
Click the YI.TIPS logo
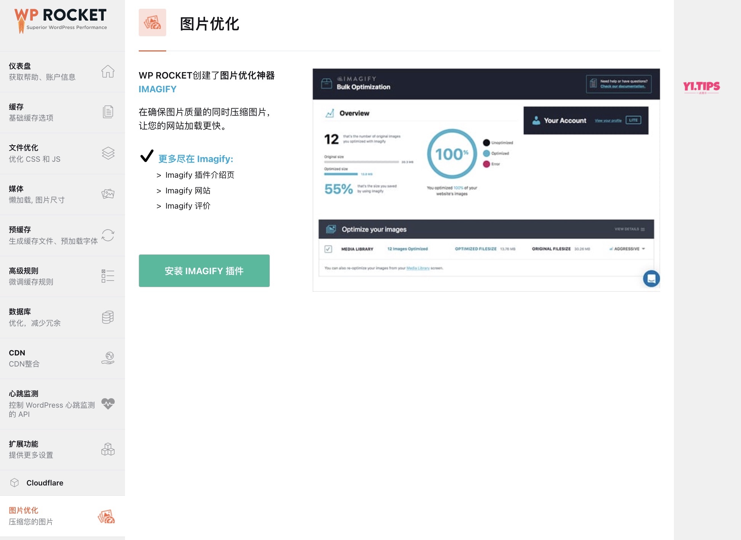[702, 87]
